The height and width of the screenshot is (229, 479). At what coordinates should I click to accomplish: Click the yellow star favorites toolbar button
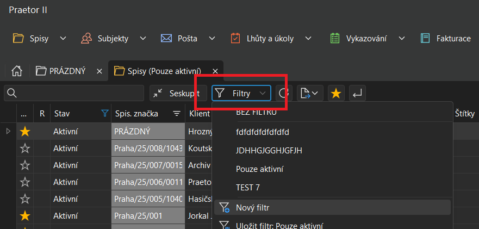tap(336, 94)
